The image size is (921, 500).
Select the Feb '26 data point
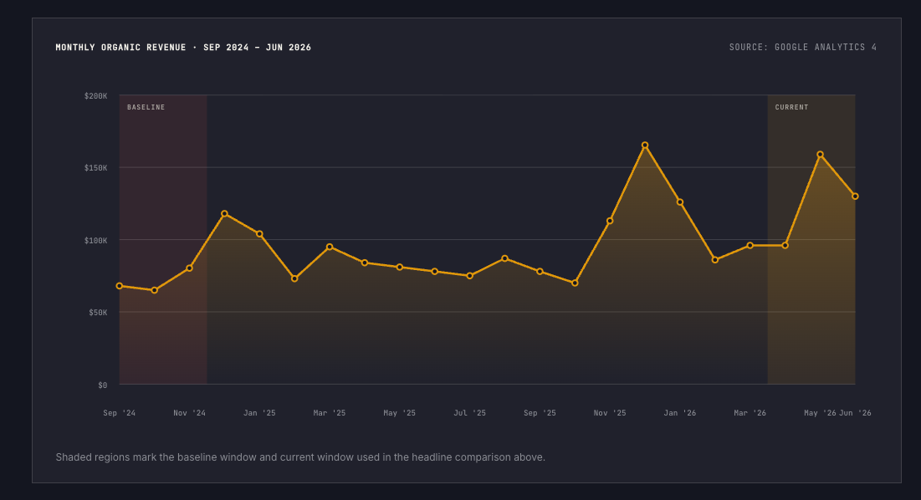tap(715, 259)
